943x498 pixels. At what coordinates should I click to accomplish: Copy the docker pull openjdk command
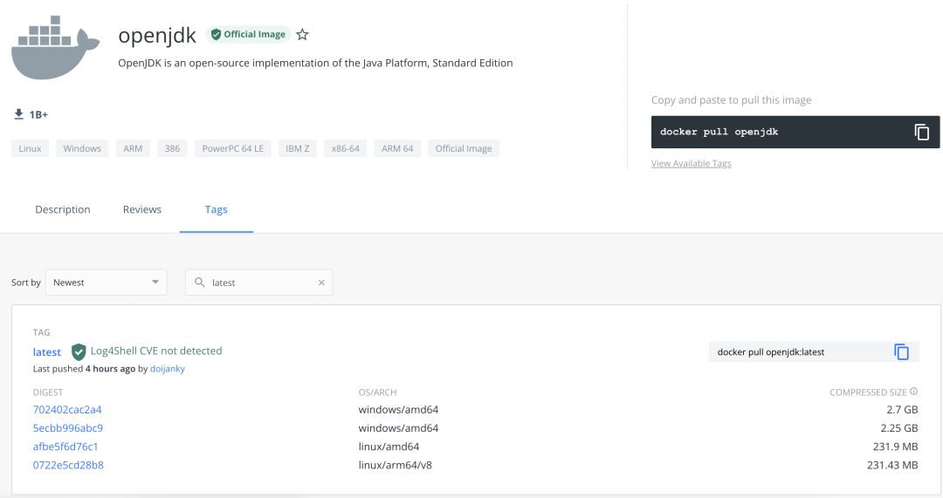(x=921, y=132)
